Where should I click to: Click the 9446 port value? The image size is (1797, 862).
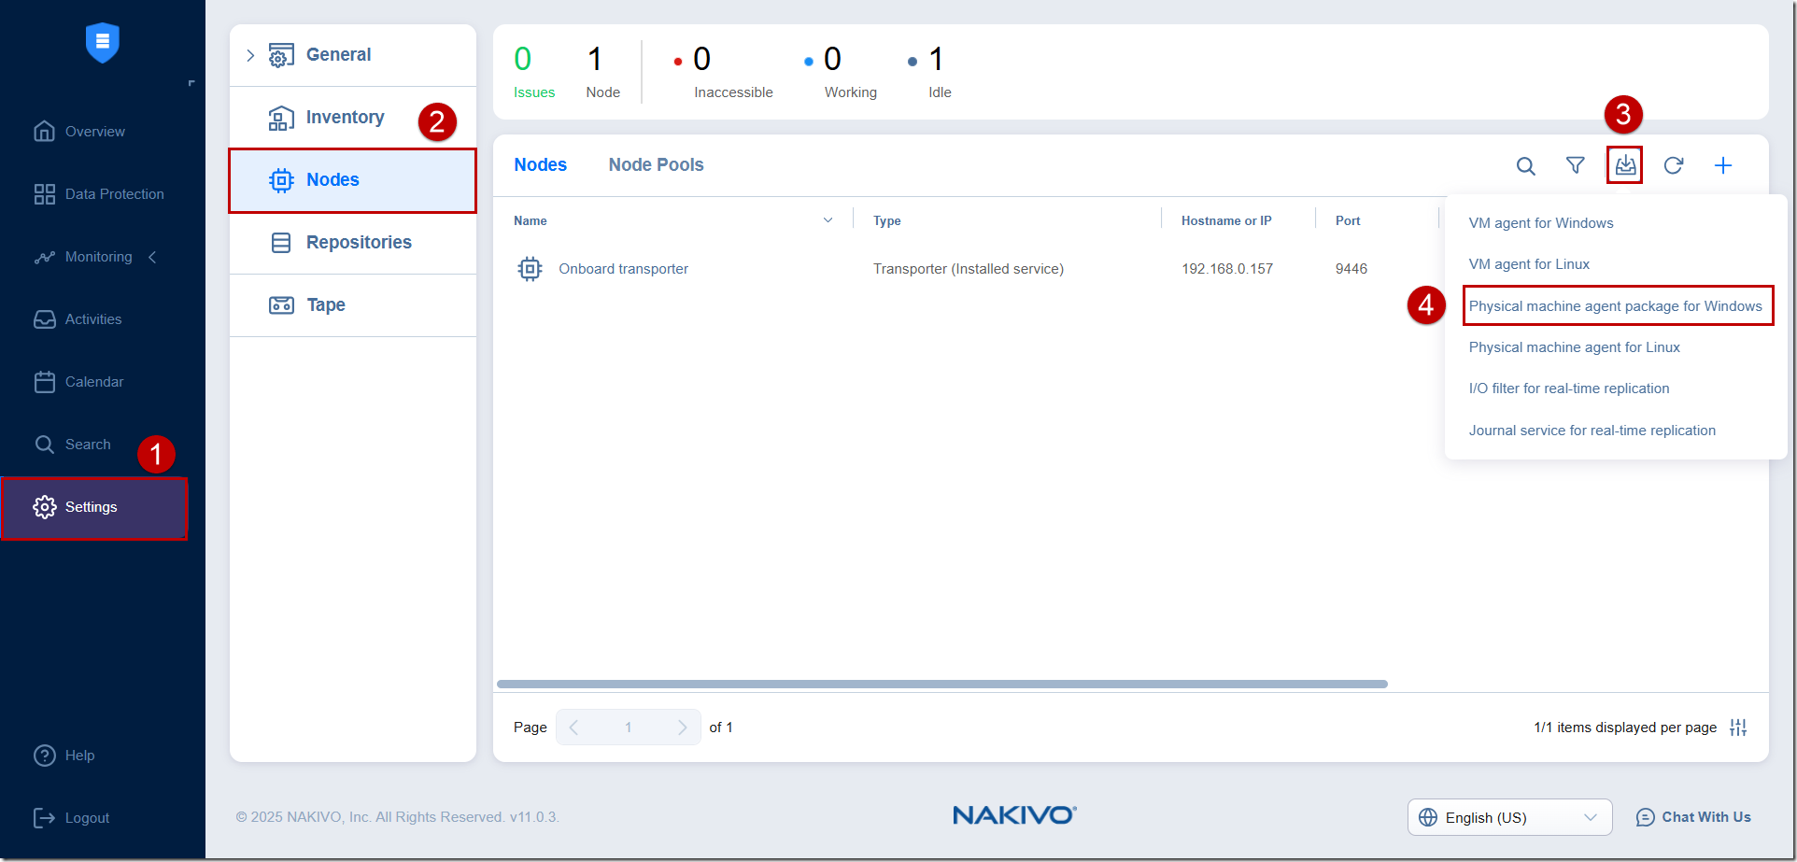[1351, 269]
